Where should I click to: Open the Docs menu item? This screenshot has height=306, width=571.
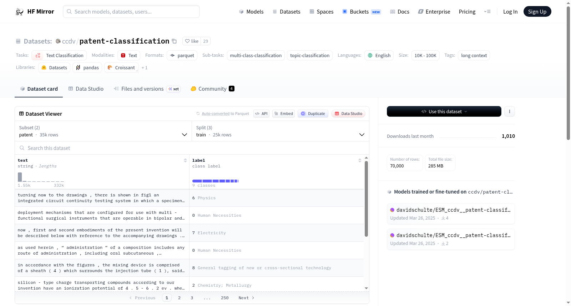tap(400, 12)
